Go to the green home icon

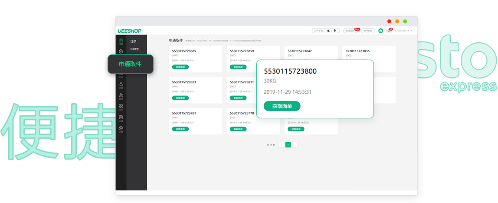(x=380, y=31)
